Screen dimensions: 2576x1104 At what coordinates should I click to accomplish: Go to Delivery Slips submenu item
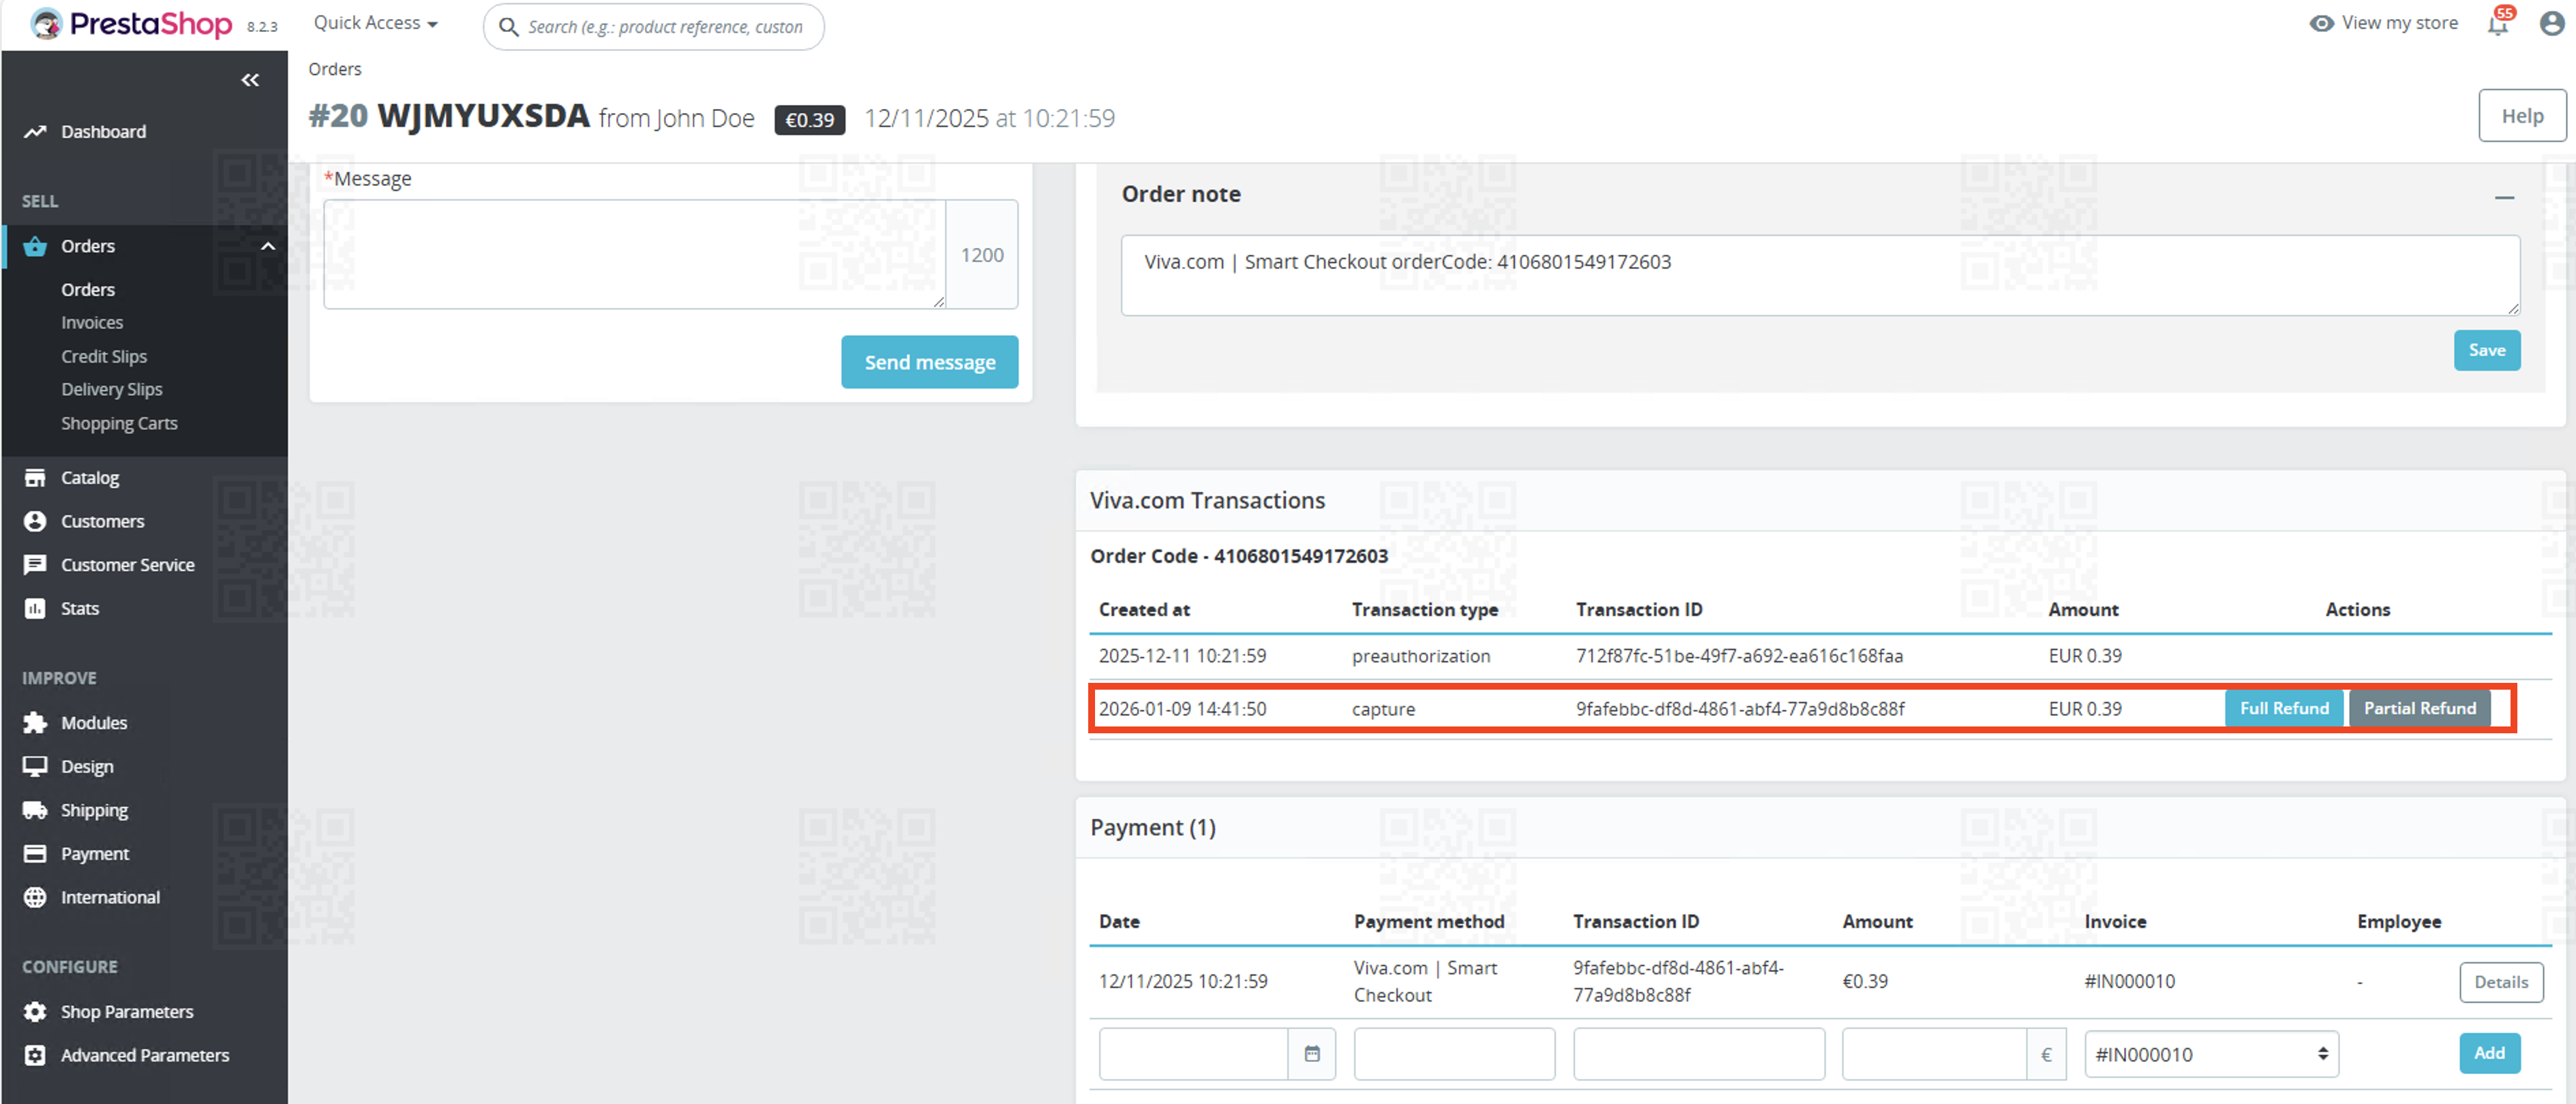pyautogui.click(x=111, y=388)
